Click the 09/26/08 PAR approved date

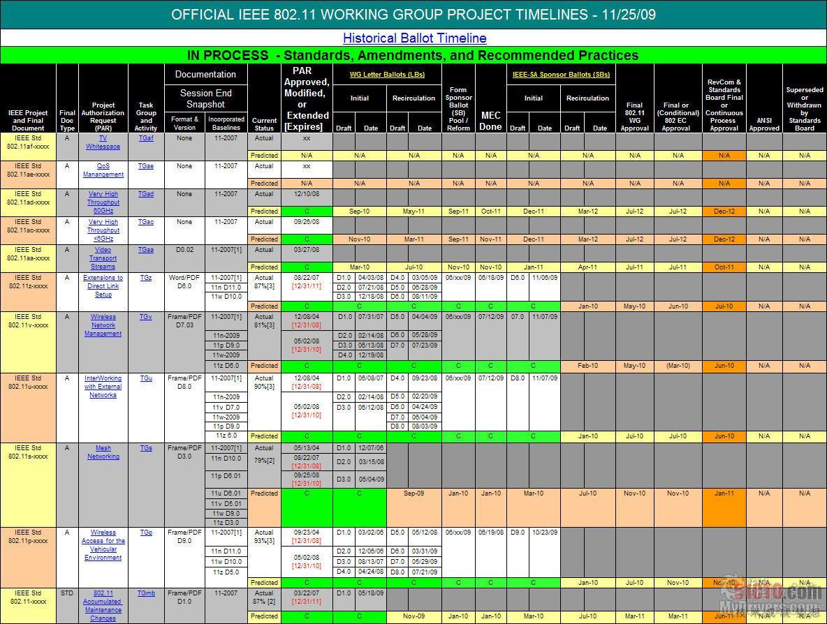(307, 222)
